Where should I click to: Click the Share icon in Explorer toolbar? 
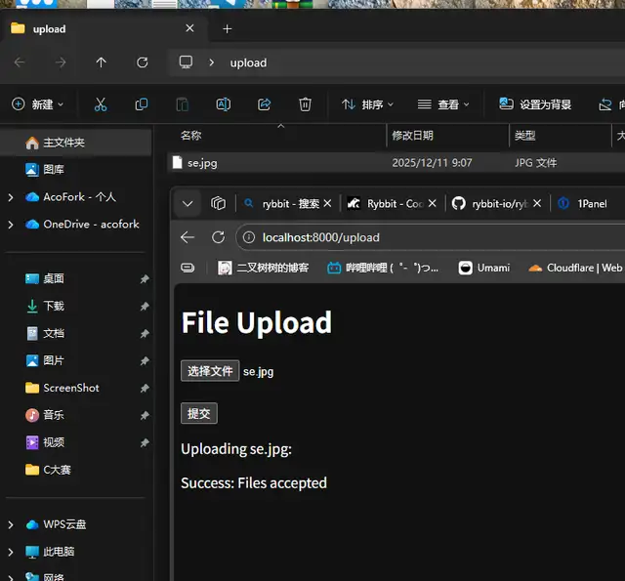pyautogui.click(x=264, y=104)
